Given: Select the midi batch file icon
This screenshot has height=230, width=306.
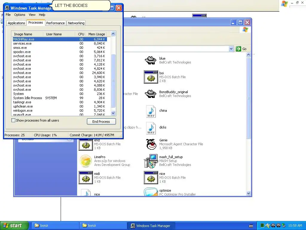Looking at the screenshot, I should click(85, 178).
